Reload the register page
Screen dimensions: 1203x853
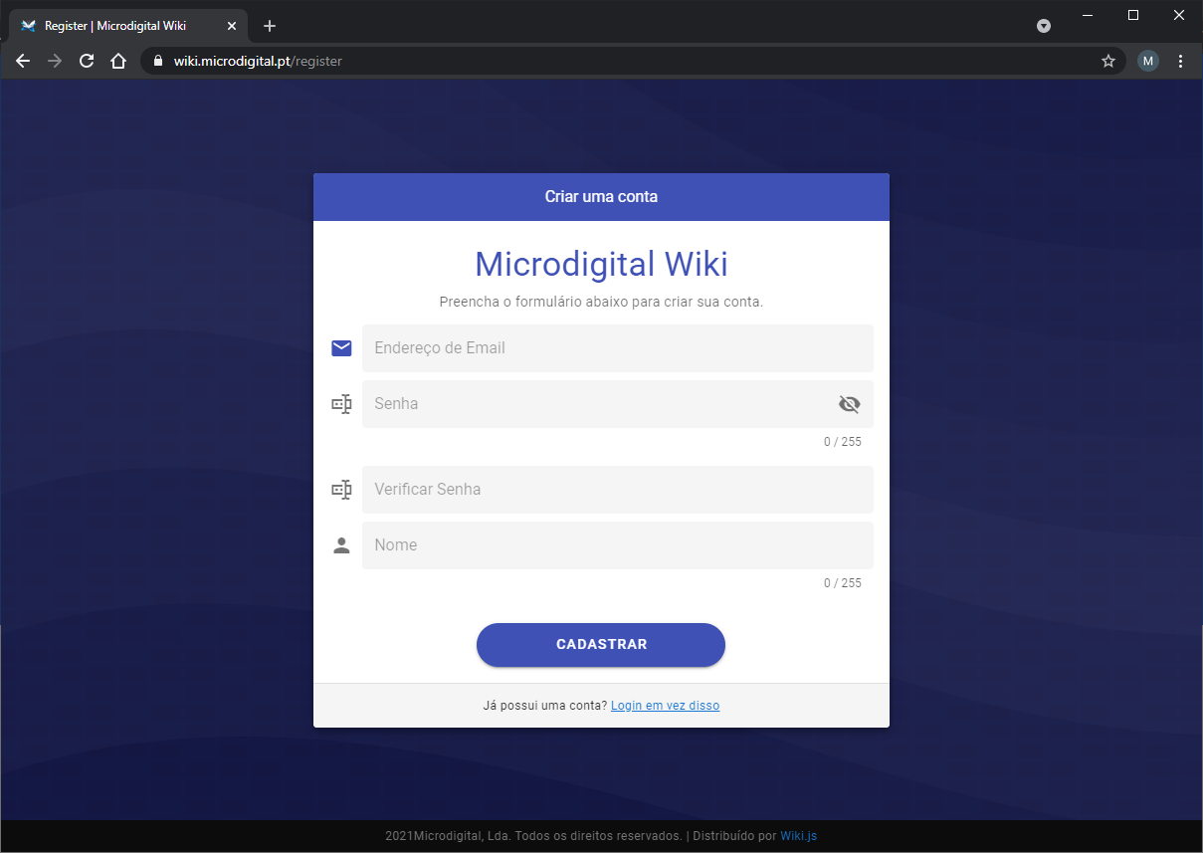coord(87,61)
